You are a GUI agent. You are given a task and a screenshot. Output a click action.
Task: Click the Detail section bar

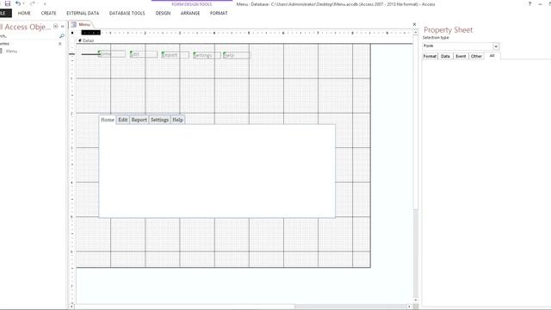pos(245,40)
